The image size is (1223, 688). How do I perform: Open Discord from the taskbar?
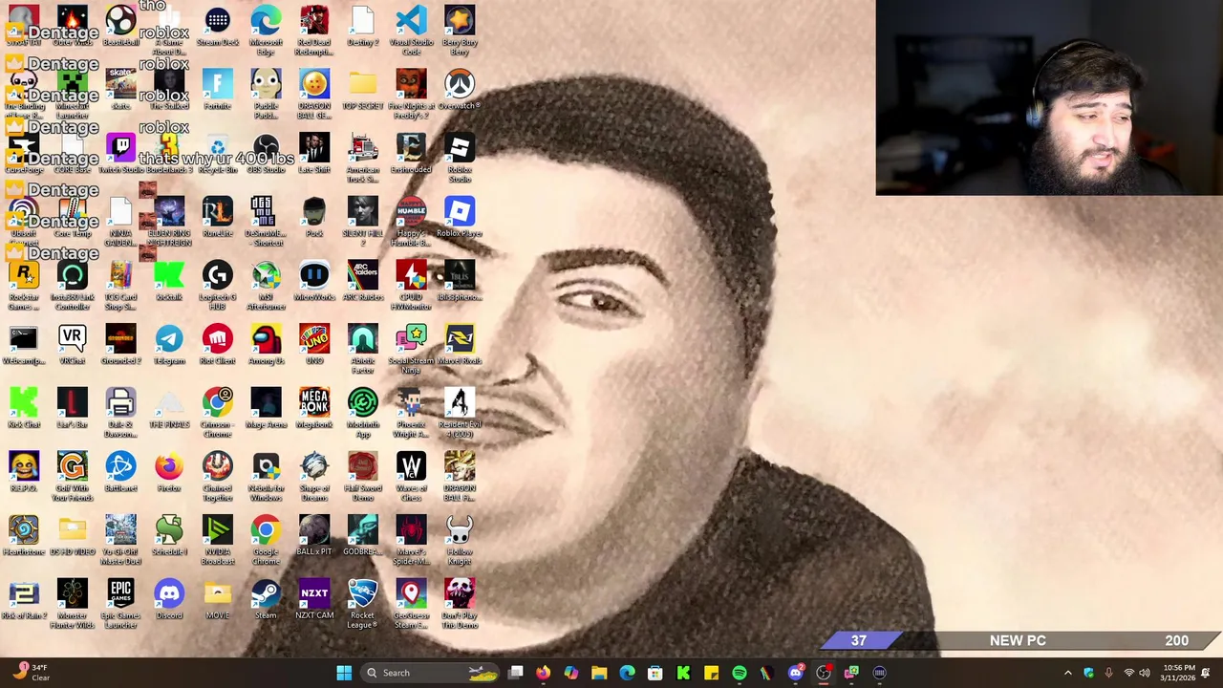coord(795,673)
